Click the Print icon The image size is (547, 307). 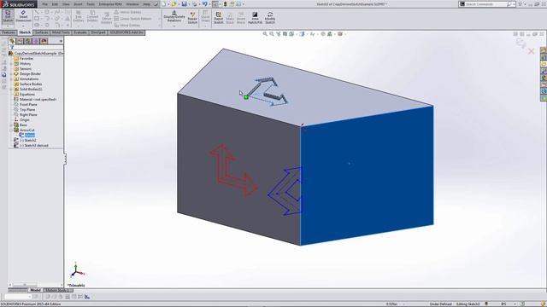[x=194, y=4]
